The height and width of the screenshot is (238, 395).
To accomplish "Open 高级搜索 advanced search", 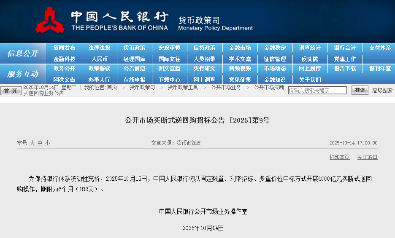I will (382, 90).
